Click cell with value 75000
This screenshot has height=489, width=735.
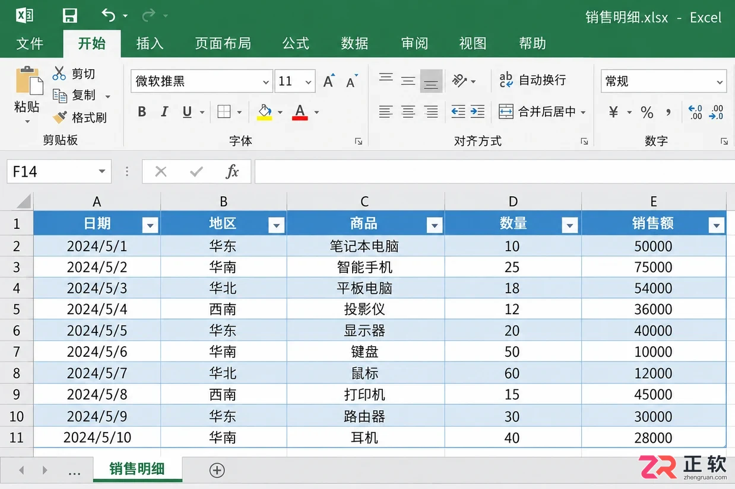(x=653, y=267)
